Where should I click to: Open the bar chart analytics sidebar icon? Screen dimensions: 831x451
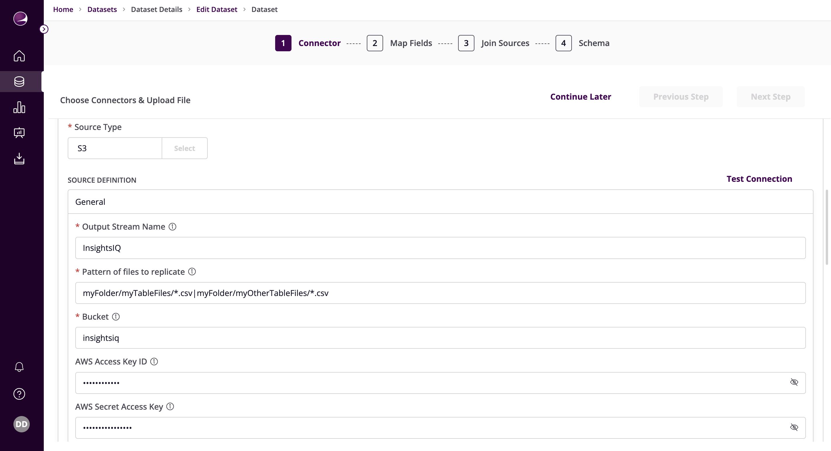19,107
